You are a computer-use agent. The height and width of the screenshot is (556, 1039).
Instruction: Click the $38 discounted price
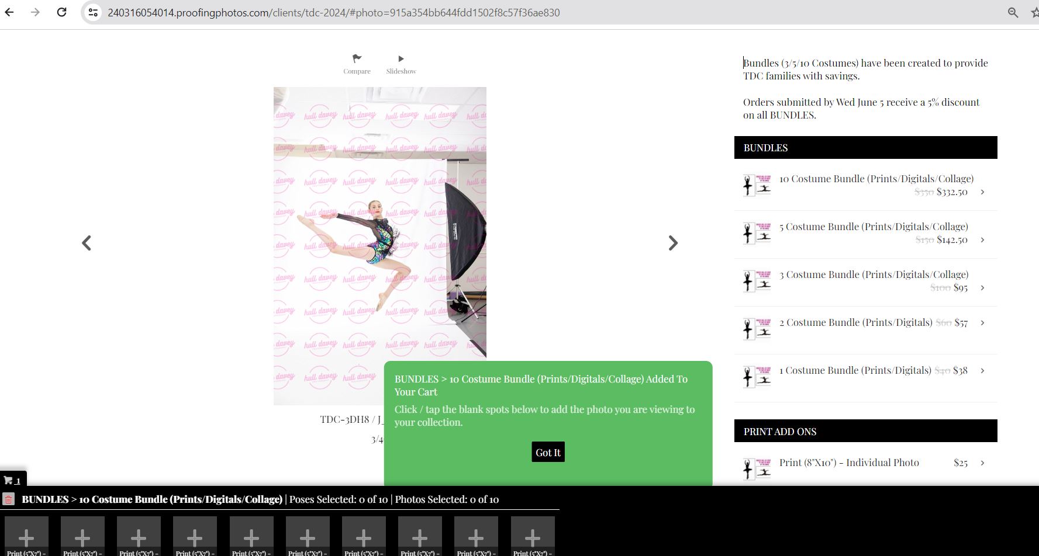(x=960, y=370)
